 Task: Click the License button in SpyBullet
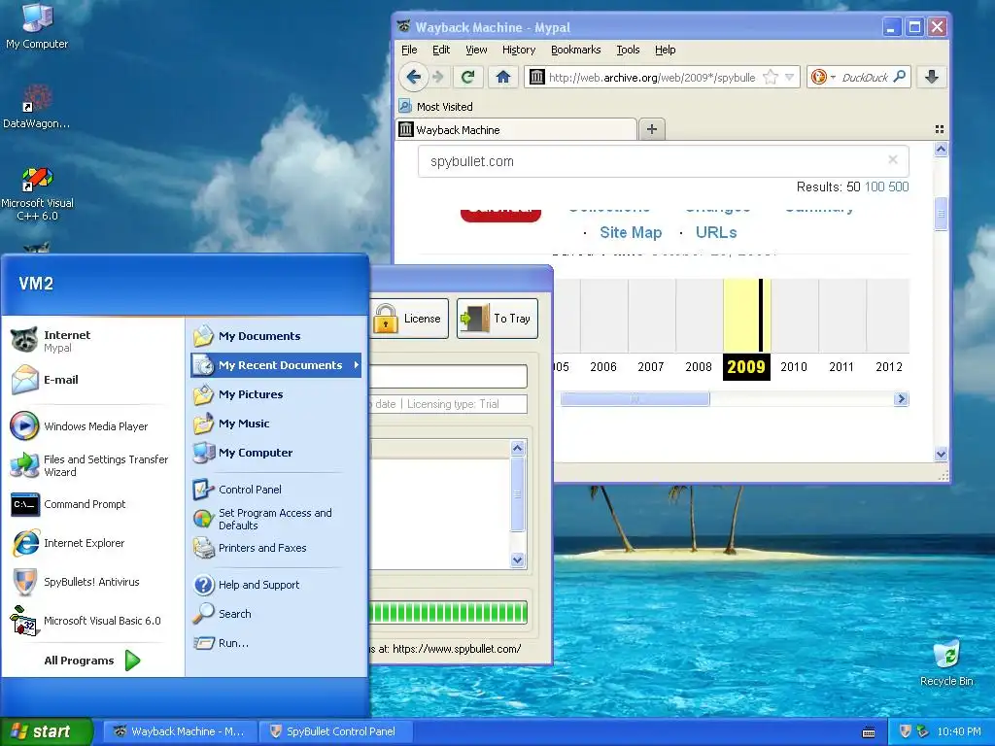[409, 319]
